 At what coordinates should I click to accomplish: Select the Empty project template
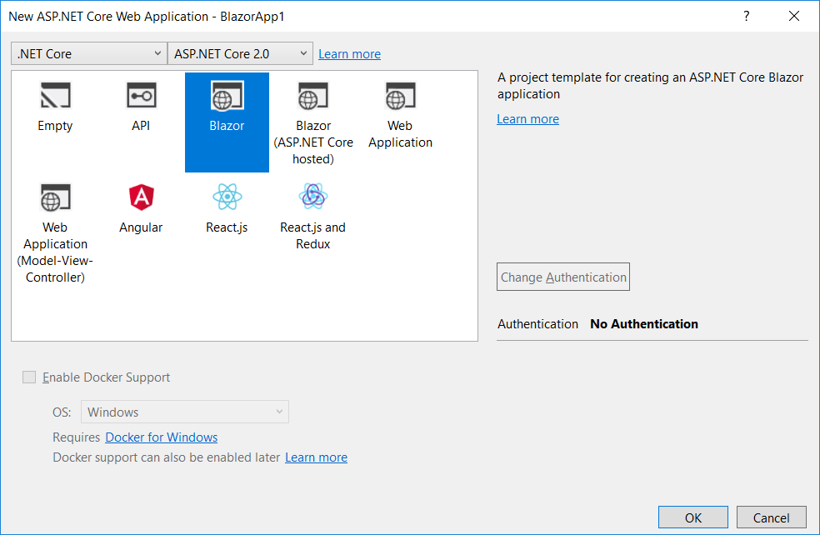54,100
